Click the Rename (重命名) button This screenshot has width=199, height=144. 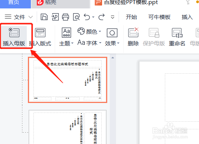click(177, 37)
